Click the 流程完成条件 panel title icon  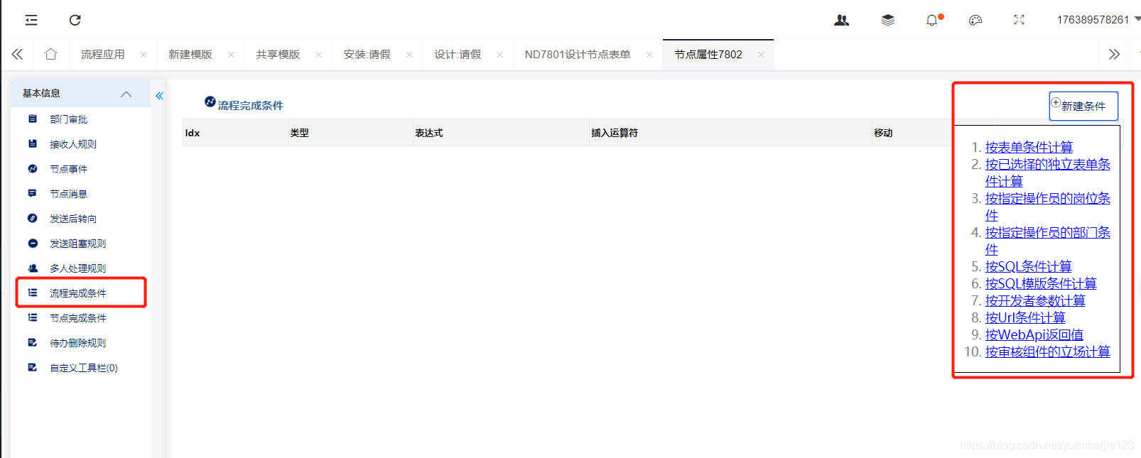(210, 102)
